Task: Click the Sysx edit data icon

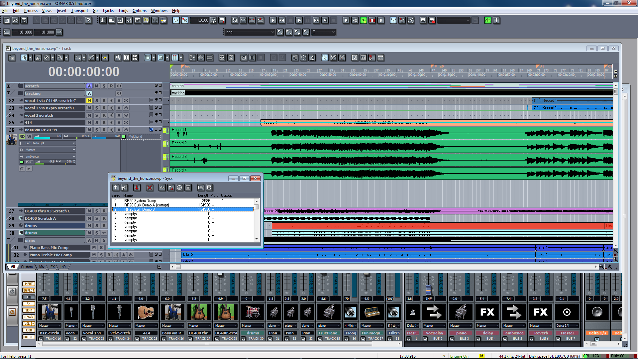Action: point(188,187)
